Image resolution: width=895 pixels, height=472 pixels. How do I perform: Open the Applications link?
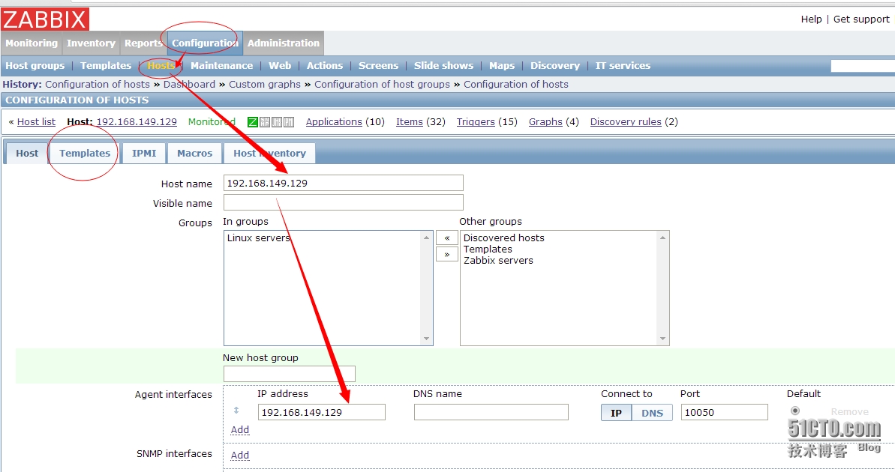[x=334, y=122]
